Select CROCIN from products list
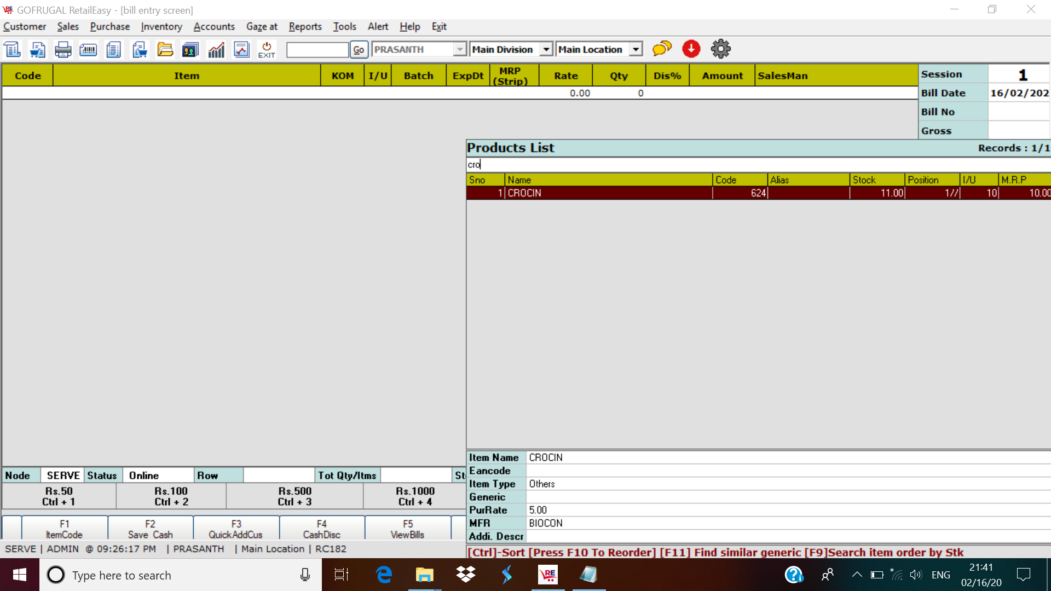 (607, 192)
